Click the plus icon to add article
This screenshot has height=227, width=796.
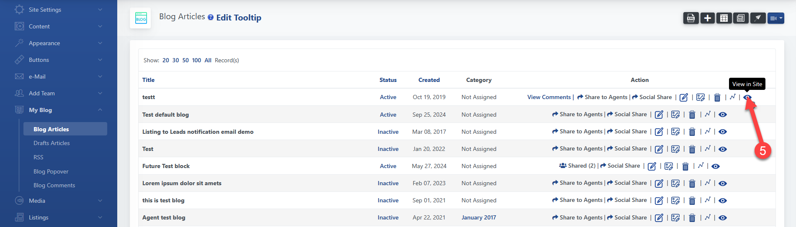tap(708, 18)
